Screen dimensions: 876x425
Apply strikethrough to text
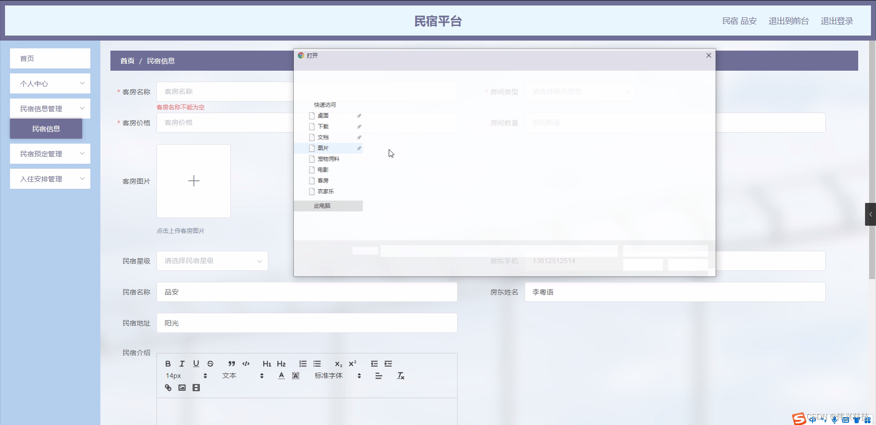[210, 363]
